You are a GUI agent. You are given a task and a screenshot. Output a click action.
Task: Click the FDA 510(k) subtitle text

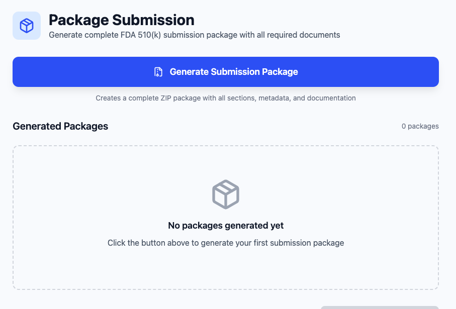tap(194, 35)
